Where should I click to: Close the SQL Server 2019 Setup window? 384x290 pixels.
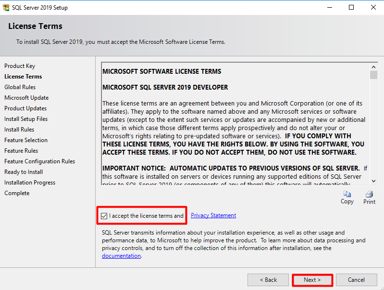pos(373,7)
